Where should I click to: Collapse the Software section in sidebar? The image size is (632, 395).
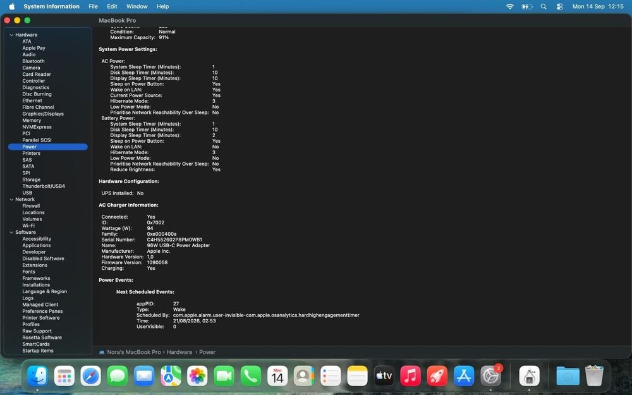tap(11, 233)
